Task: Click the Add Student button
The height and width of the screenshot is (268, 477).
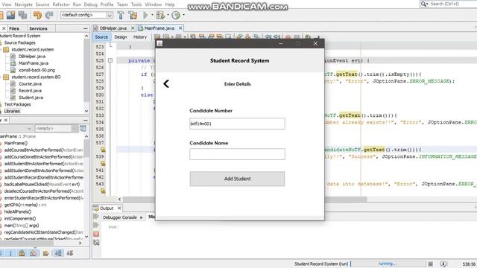Action: tap(237, 179)
